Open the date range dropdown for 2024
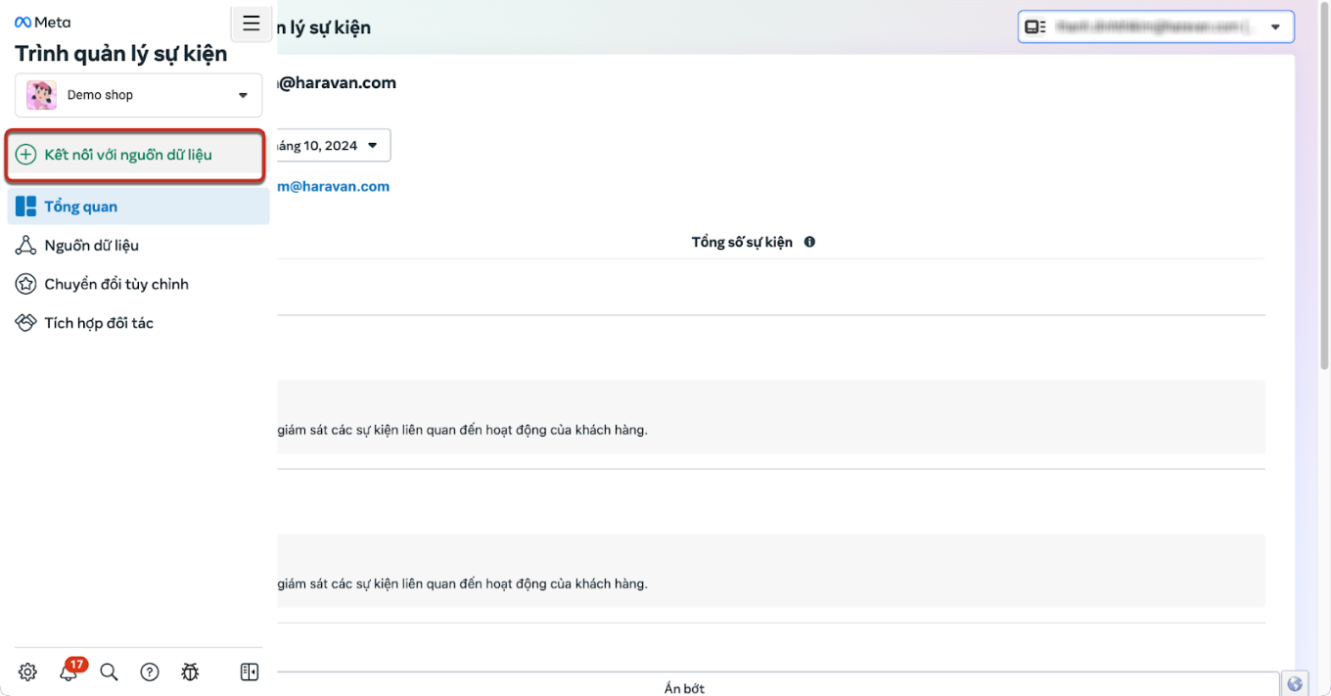Screen dimensions: 1331x696 point(333,146)
